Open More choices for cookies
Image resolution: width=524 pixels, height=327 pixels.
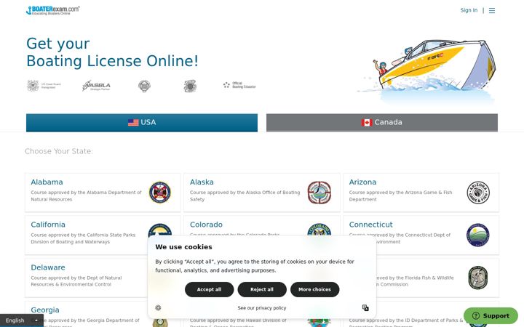pyautogui.click(x=315, y=289)
